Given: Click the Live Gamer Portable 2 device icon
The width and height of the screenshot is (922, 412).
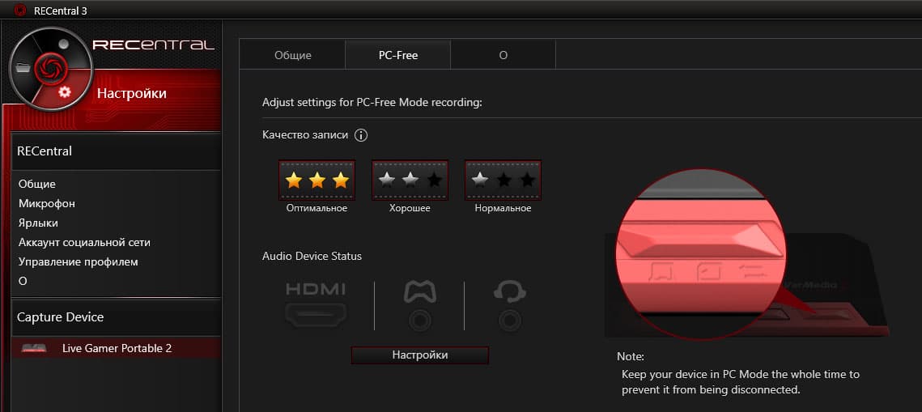Looking at the screenshot, I should [34, 349].
